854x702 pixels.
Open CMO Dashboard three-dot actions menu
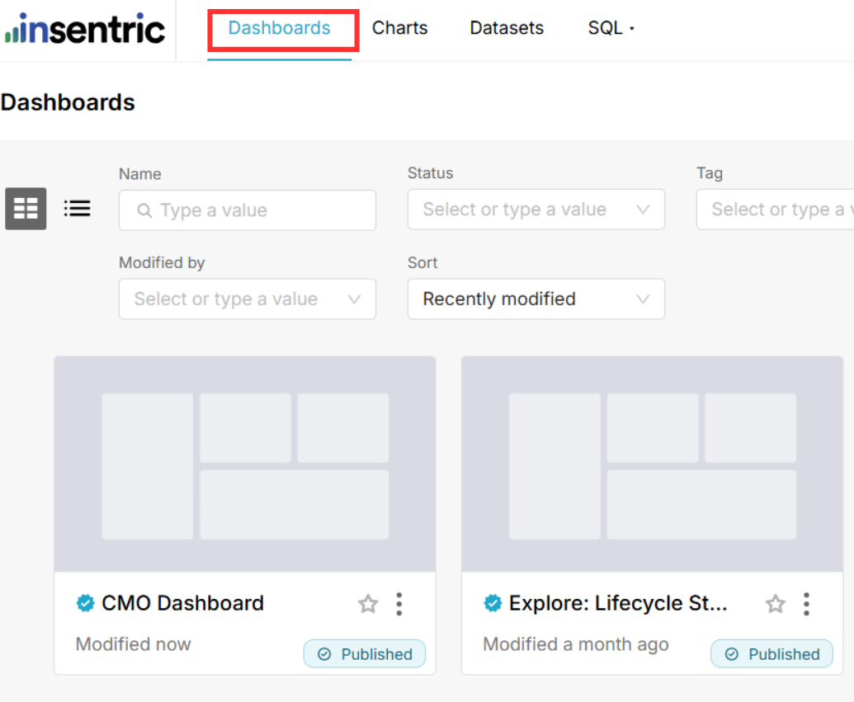pos(399,605)
